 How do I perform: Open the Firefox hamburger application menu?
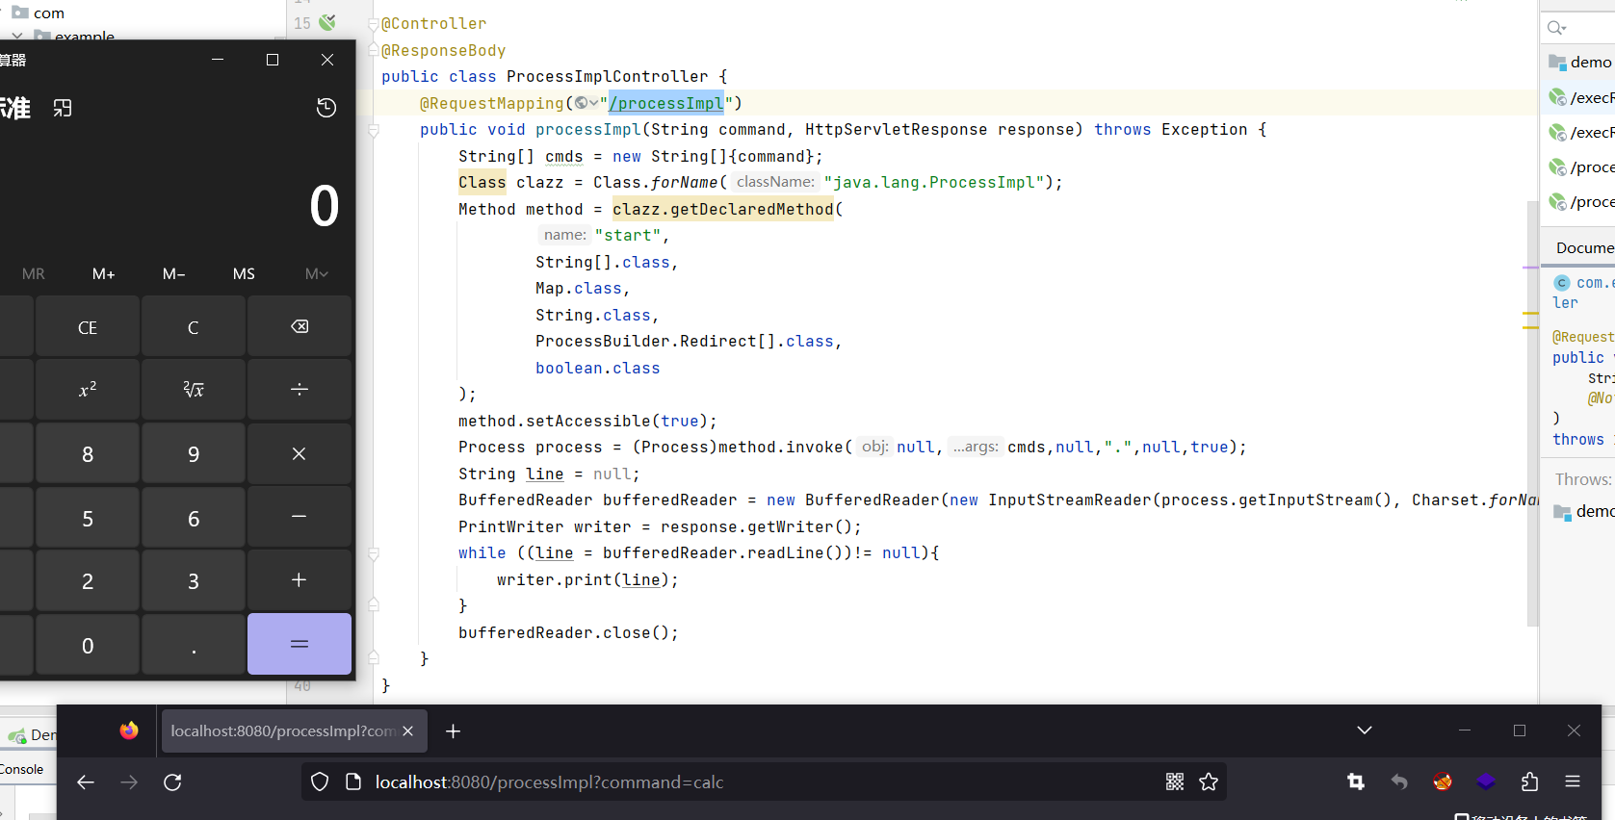pos(1573,782)
